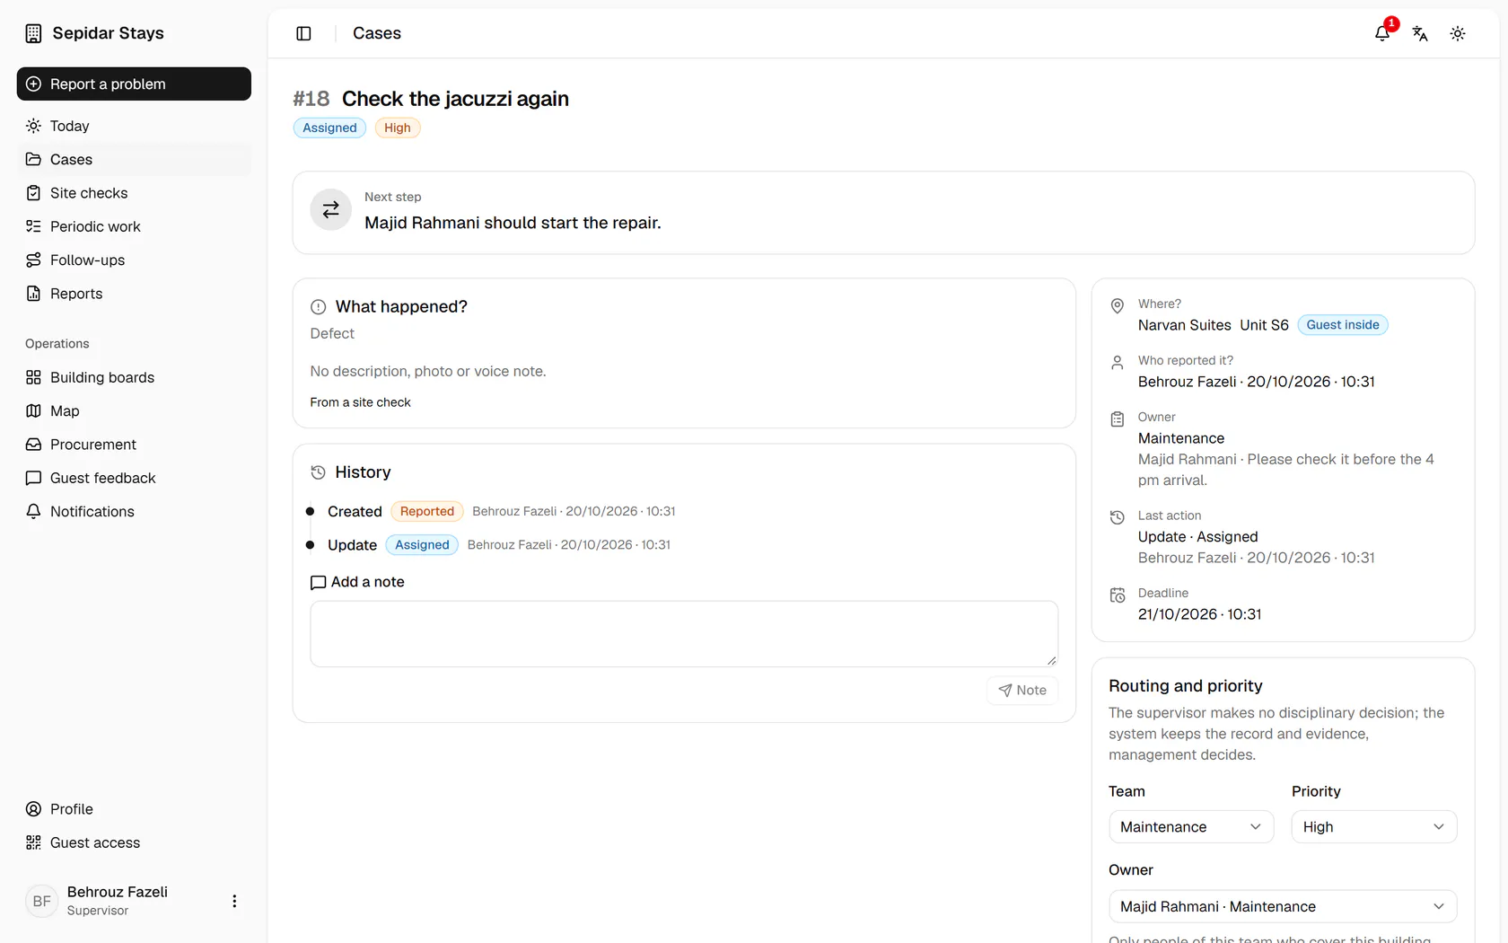Open the Profile link

pos(134,809)
